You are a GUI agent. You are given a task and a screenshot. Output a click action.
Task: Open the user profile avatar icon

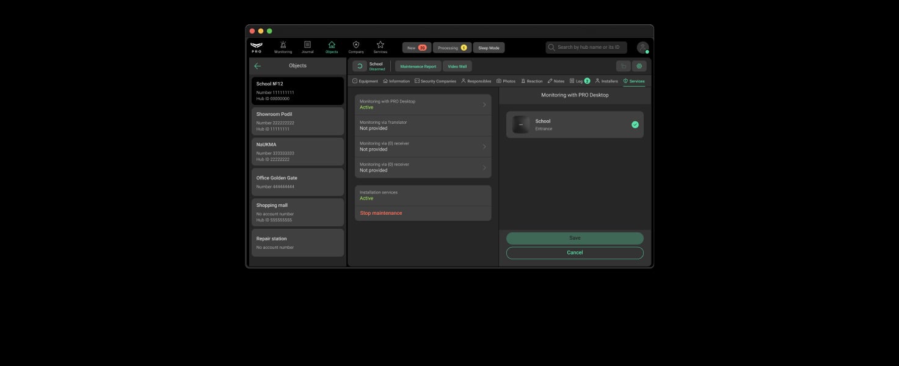click(x=642, y=47)
